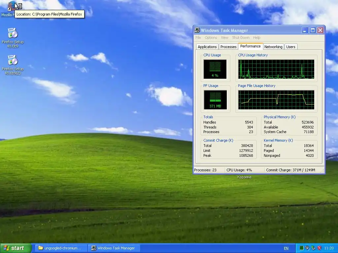Viewport: 338px width, 253px height.
Task: Click the Корзина recycle bin label
Action: click(244, 177)
